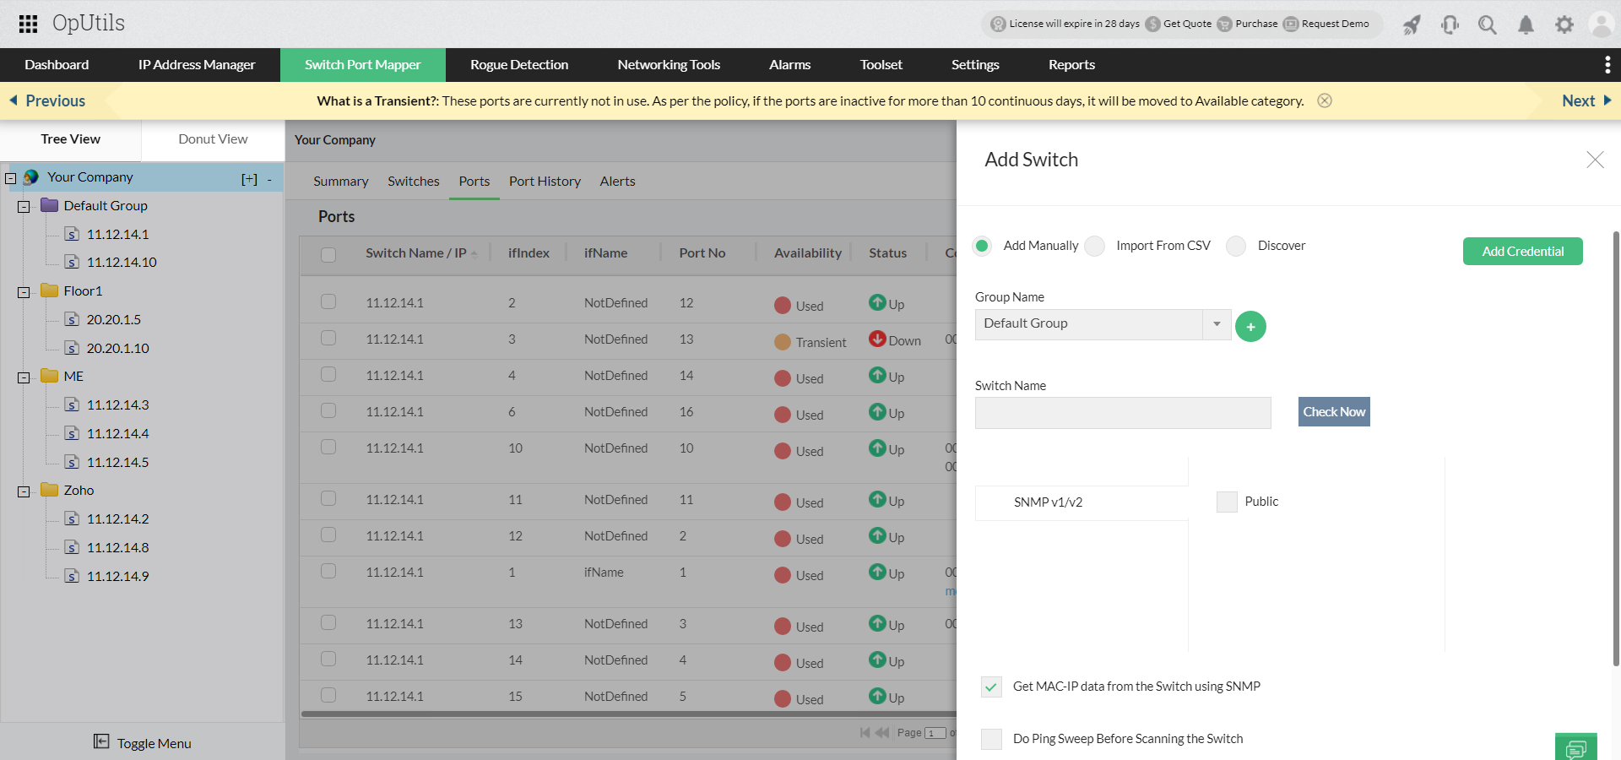Open the Group Name dropdown
The width and height of the screenshot is (1621, 760).
1217,324
